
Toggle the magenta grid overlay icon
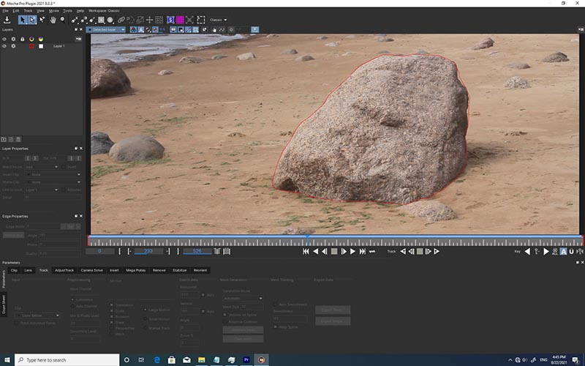click(180, 20)
